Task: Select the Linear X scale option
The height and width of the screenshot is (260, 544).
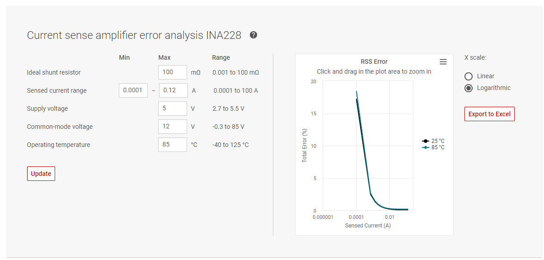Action: (x=469, y=76)
